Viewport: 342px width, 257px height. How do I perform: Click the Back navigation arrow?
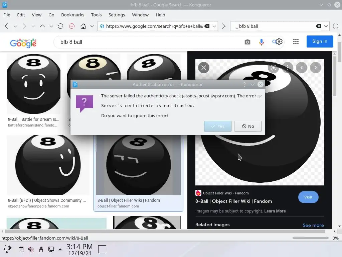tap(6, 26)
